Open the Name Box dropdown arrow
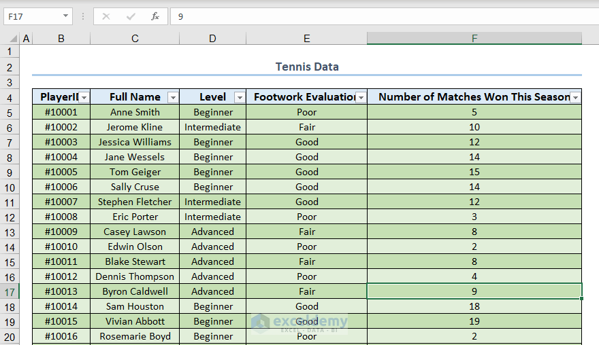599x345 pixels. 66,16
